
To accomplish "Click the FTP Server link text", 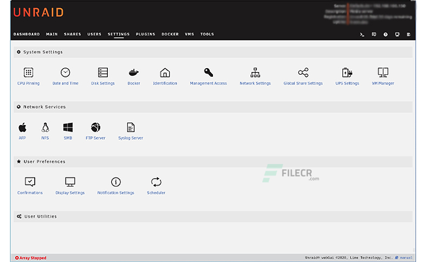I will pyautogui.click(x=95, y=138).
